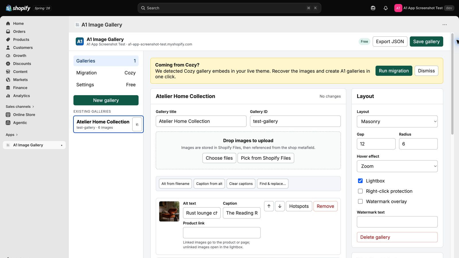This screenshot has width=459, height=258.
Task: Open the Hover effect dropdown showing Zoom
Action: tap(397, 166)
